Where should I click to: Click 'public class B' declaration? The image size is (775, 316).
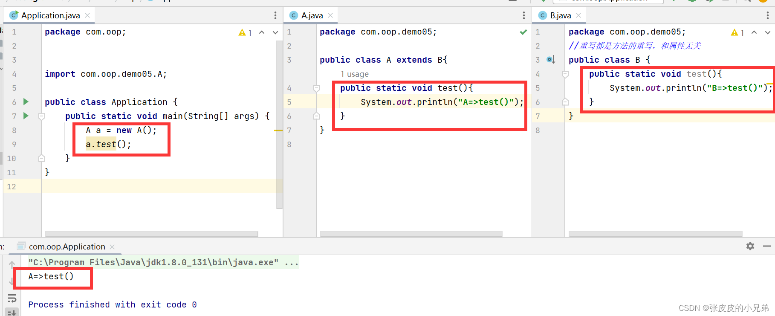(x=610, y=60)
